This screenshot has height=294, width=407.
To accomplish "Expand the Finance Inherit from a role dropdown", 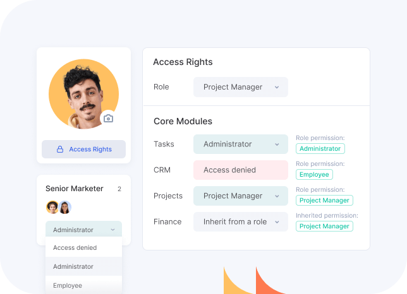I will (x=240, y=222).
